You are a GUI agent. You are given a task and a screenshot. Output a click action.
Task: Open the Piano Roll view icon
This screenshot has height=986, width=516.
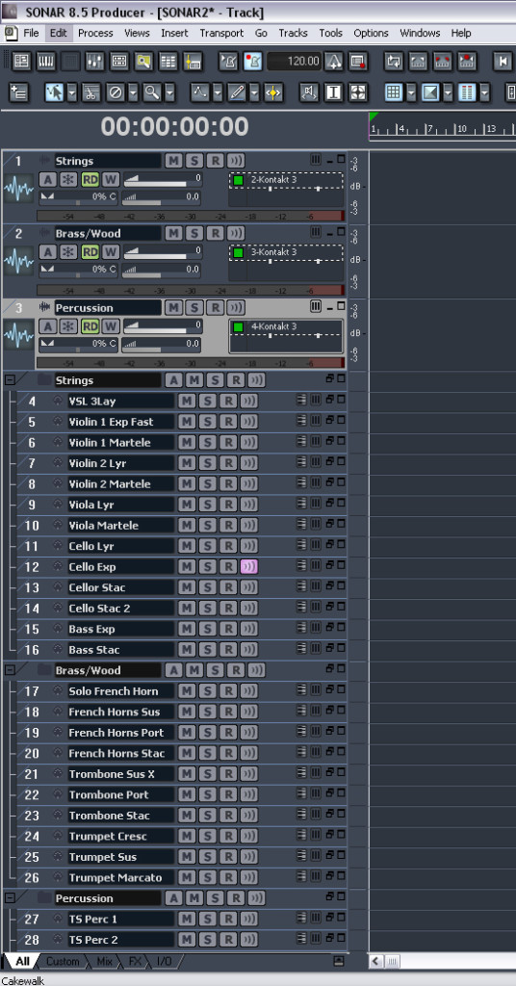click(45, 61)
